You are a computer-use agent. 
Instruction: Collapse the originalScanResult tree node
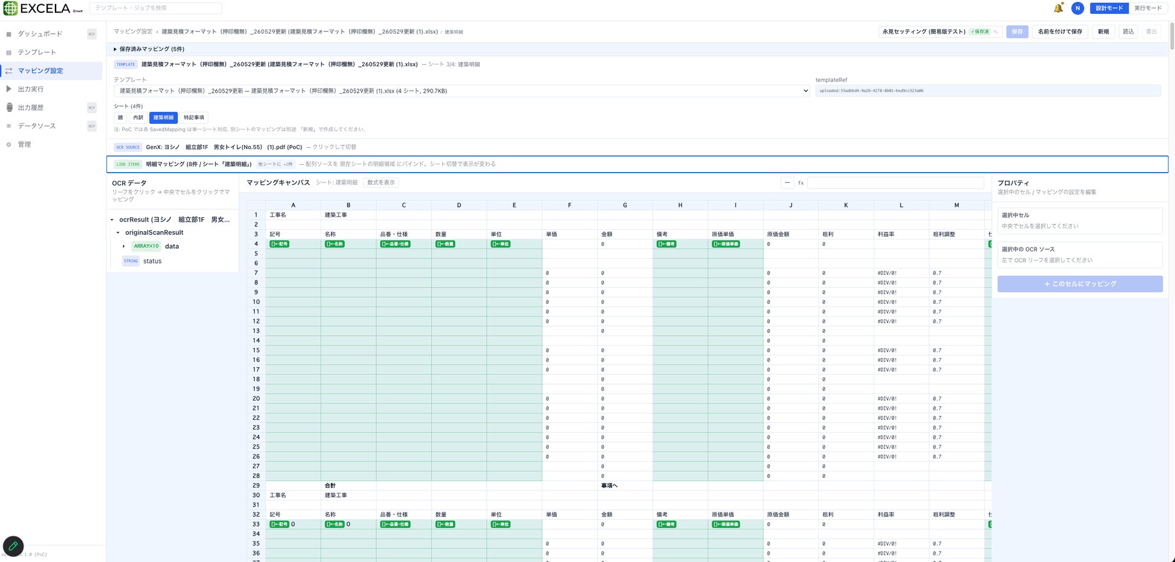click(x=118, y=233)
